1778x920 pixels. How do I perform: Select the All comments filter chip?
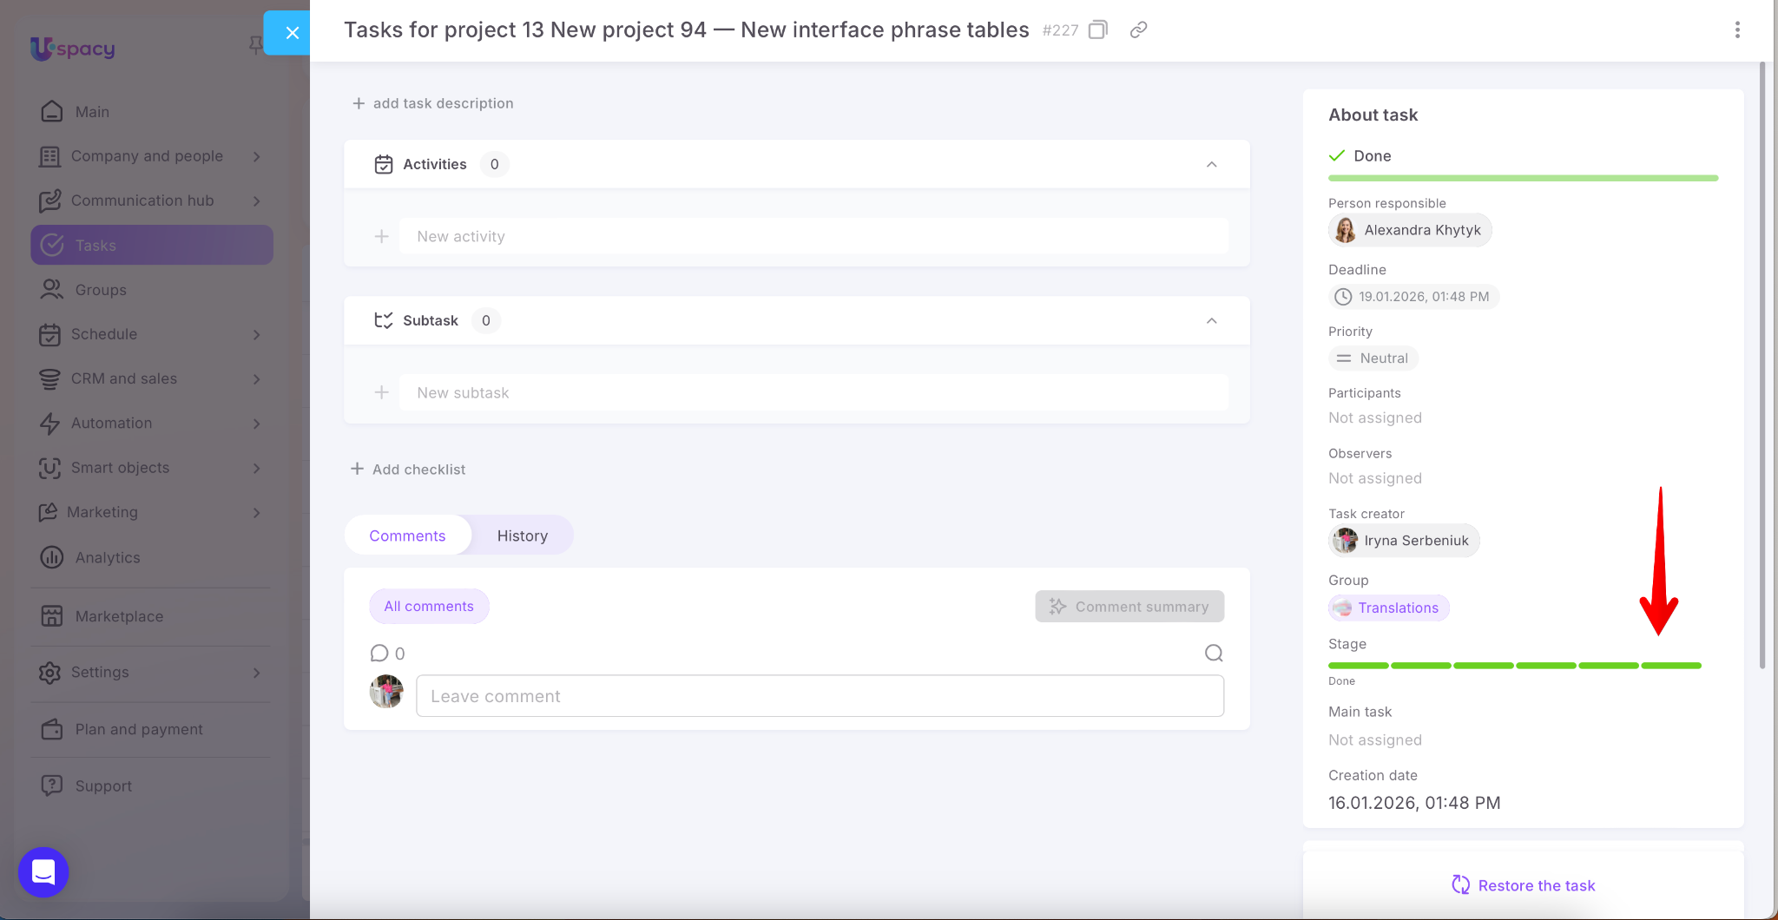(x=429, y=607)
